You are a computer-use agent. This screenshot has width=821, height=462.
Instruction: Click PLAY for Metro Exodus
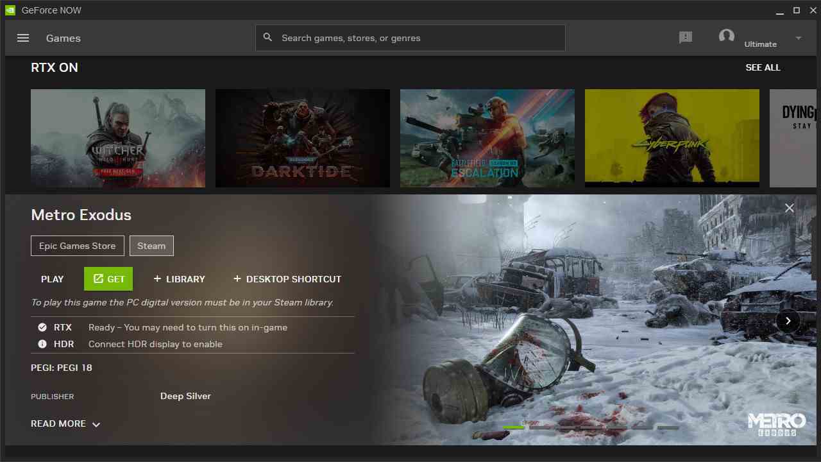pos(53,279)
